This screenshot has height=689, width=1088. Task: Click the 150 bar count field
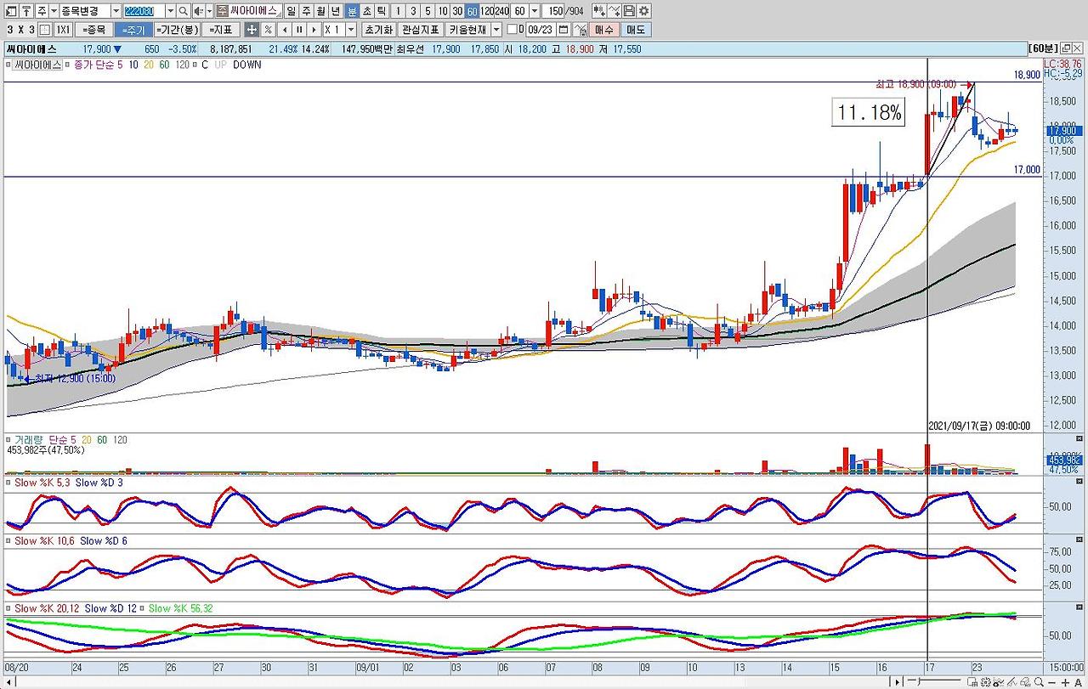(554, 11)
